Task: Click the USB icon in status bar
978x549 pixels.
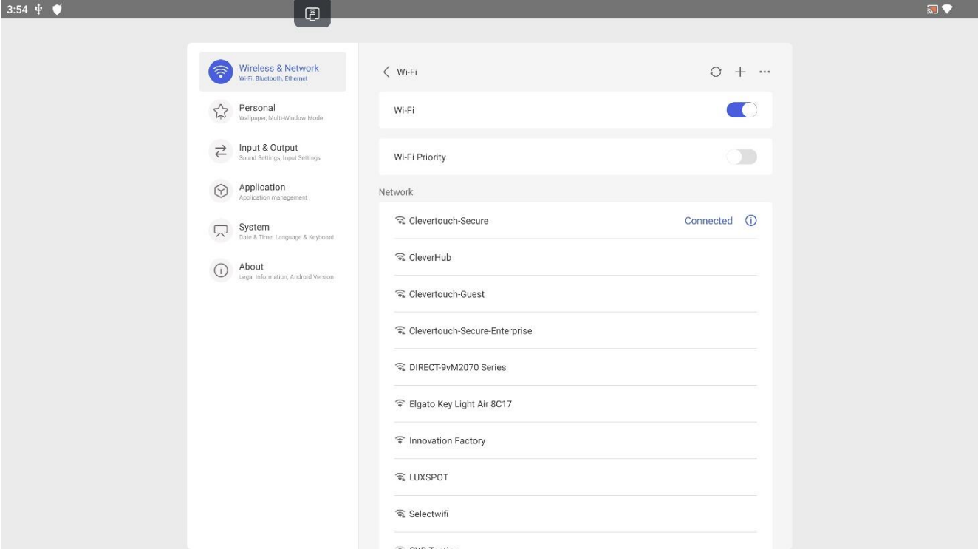Action: pos(40,9)
